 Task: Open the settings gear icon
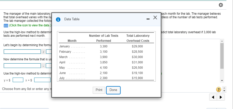(x=221, y=5)
